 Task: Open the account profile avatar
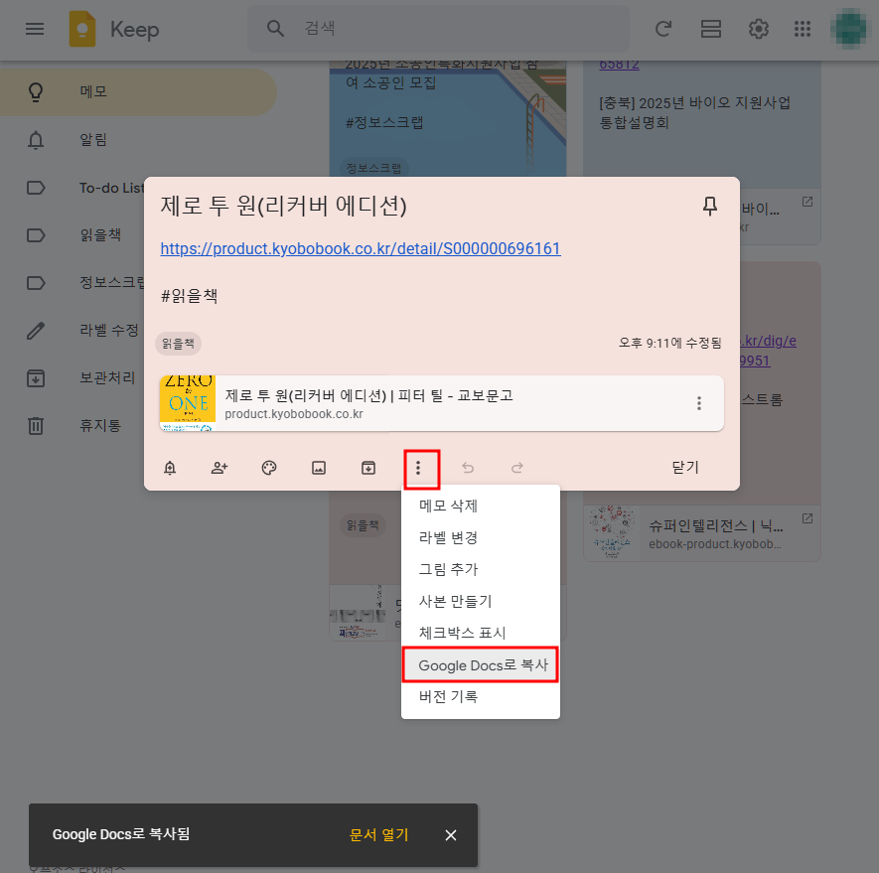[x=851, y=29]
